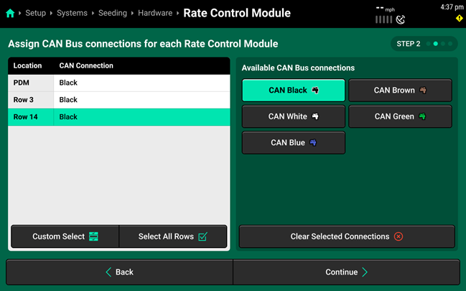This screenshot has width=466, height=291.
Task: Tap the CAN Blue connector plug icon
Action: tap(313, 142)
